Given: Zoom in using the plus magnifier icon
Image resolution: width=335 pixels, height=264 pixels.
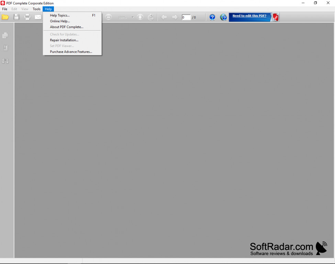Looking at the screenshot, I should tap(140, 17).
